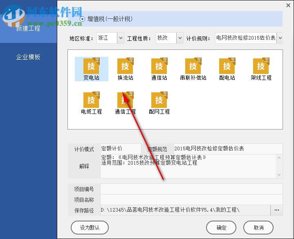The height and width of the screenshot is (239, 294).
Task: Select the 电缆工程 project type icon
Action: [91, 103]
